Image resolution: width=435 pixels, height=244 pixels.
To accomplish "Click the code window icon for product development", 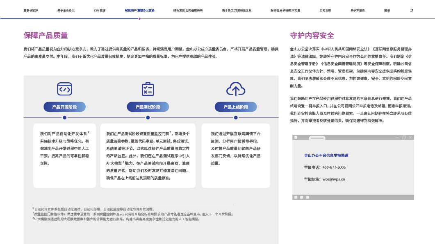I will [x=64, y=89].
